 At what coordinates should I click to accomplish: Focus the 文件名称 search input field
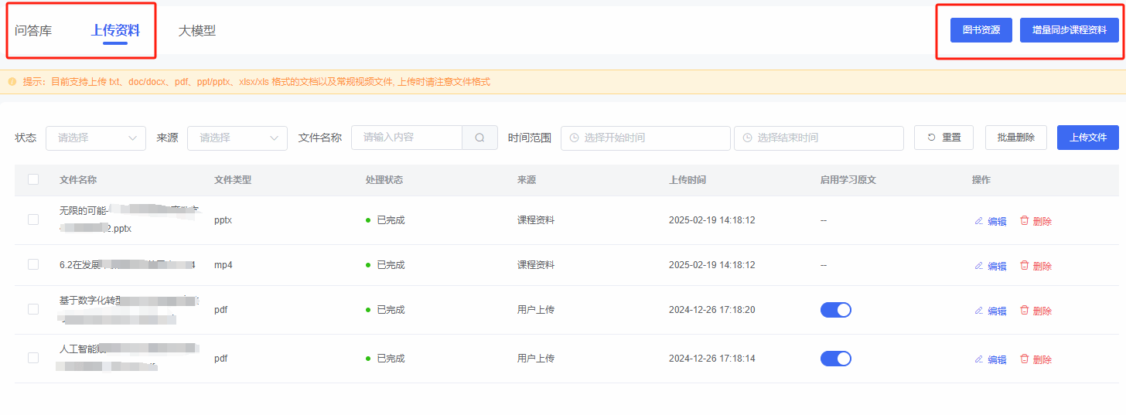click(x=407, y=138)
